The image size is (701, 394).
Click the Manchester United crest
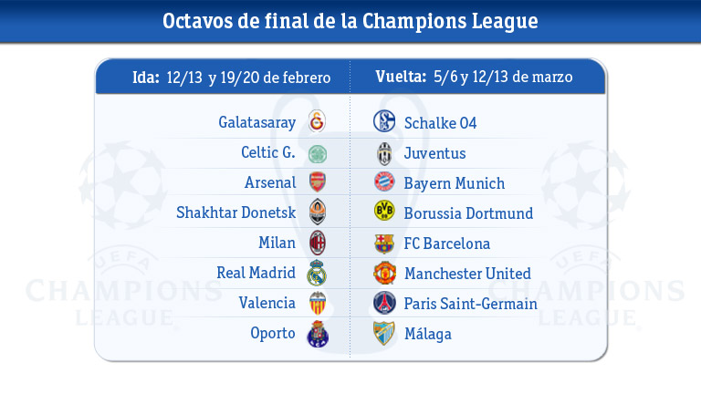383,273
